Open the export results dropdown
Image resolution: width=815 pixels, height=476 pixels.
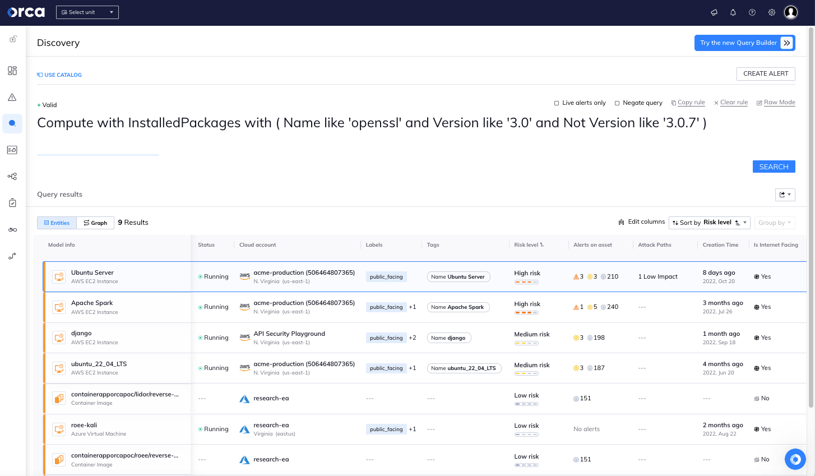point(785,195)
